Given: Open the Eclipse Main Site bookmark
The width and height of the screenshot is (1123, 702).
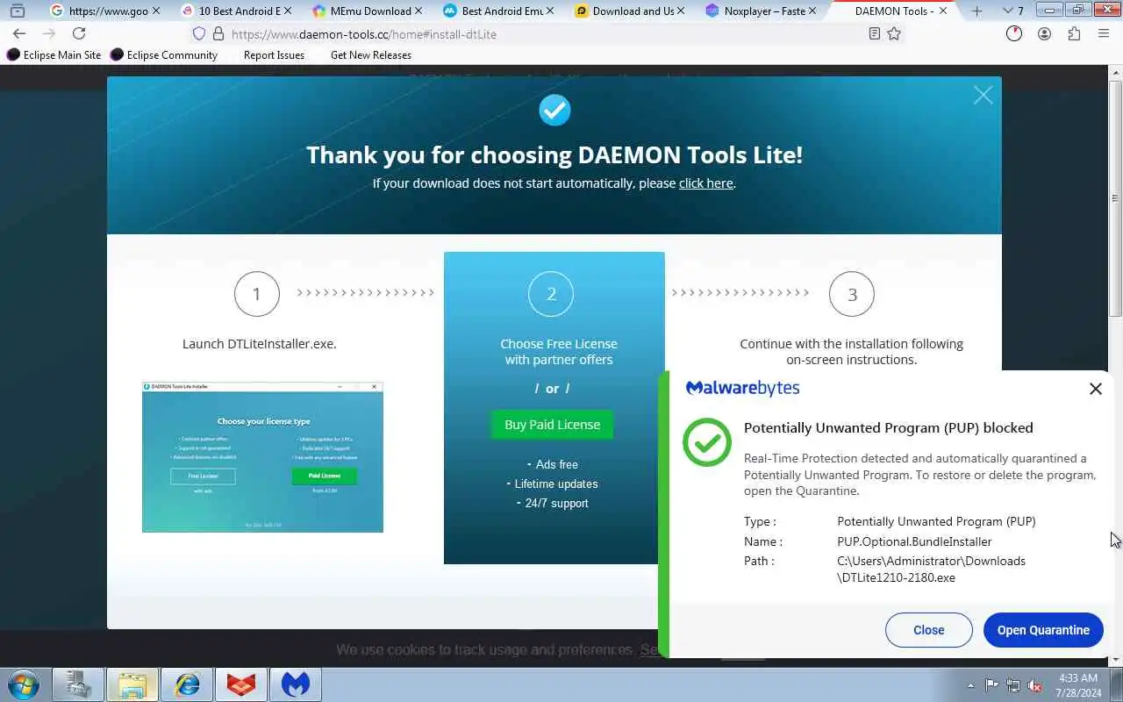Looking at the screenshot, I should 54,54.
